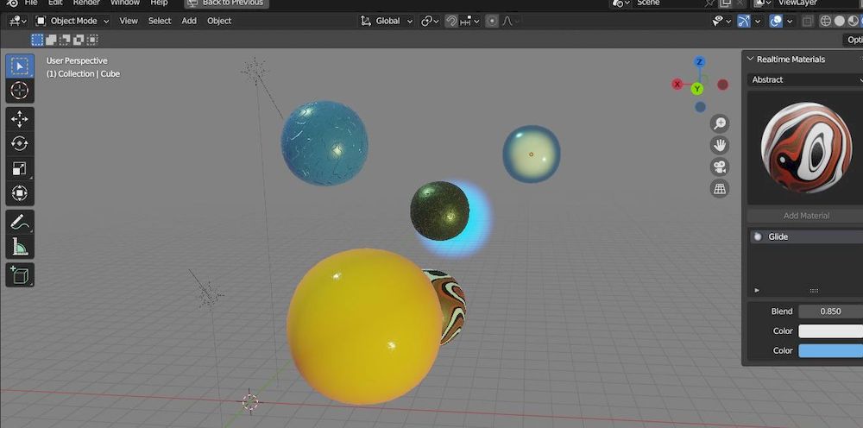Open the Select menu in viewport header
The width and height of the screenshot is (863, 428).
[160, 21]
